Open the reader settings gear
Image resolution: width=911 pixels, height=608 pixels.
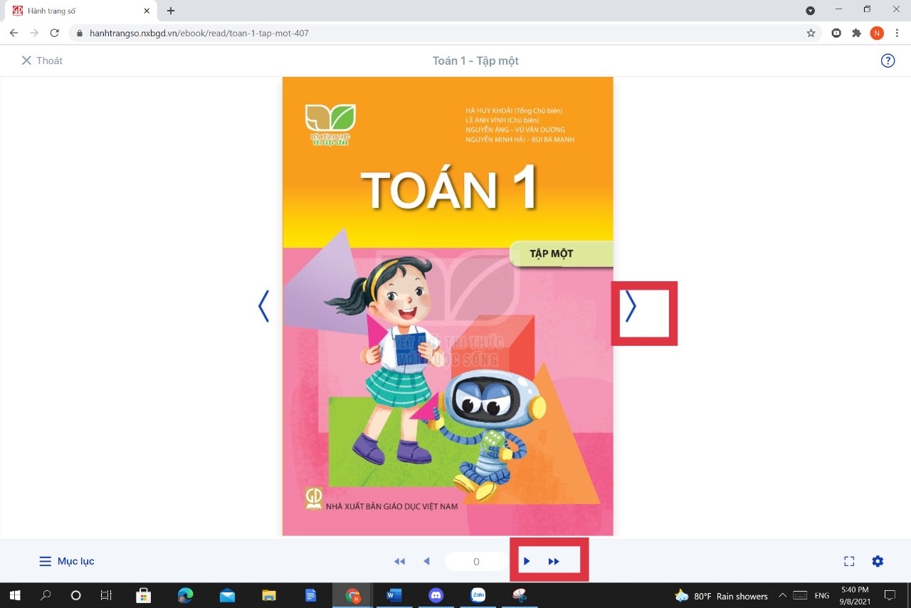click(x=878, y=561)
